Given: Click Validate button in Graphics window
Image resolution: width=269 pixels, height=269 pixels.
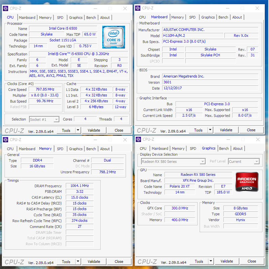Looking at the screenshot, I should pyautogui.click(x=227, y=261).
